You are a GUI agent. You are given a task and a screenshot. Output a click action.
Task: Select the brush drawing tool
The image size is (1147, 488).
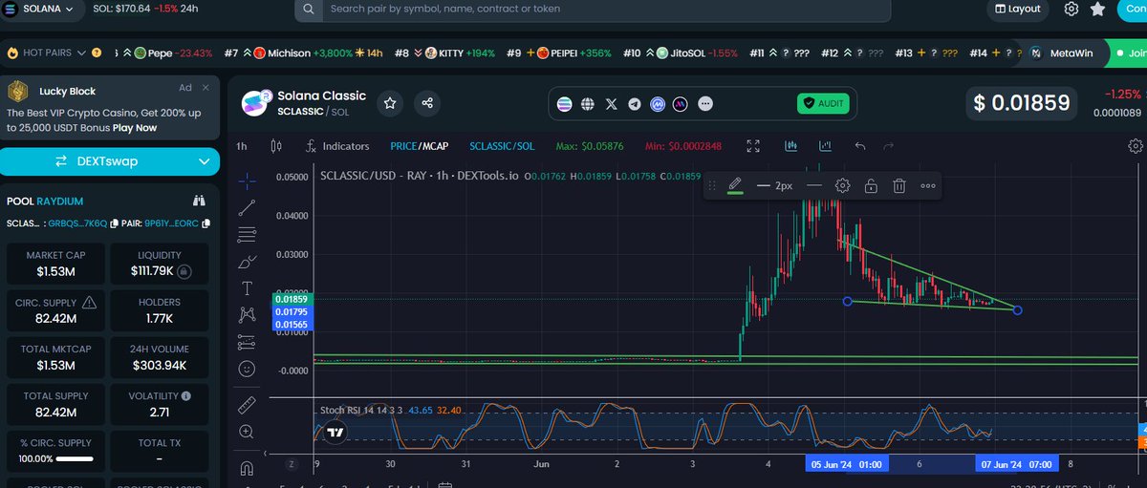[247, 261]
